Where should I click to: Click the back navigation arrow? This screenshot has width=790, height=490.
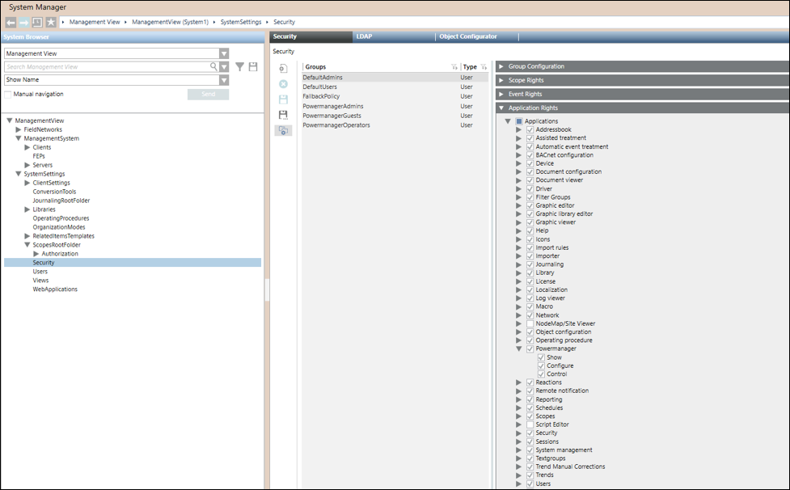(11, 22)
